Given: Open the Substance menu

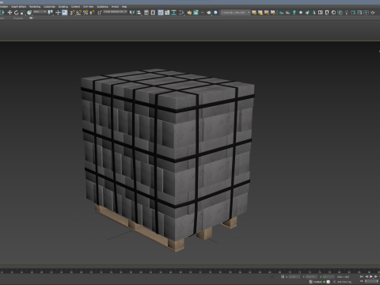Looking at the screenshot, I should point(103,6).
